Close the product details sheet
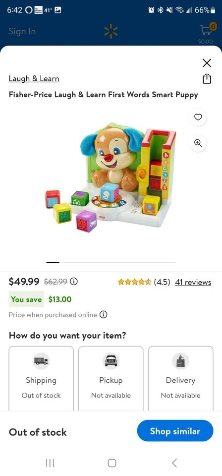The image size is (222, 476). (x=207, y=63)
